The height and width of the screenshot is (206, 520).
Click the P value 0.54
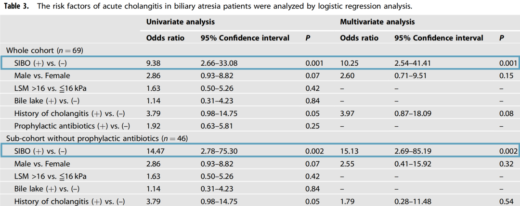(508, 202)
